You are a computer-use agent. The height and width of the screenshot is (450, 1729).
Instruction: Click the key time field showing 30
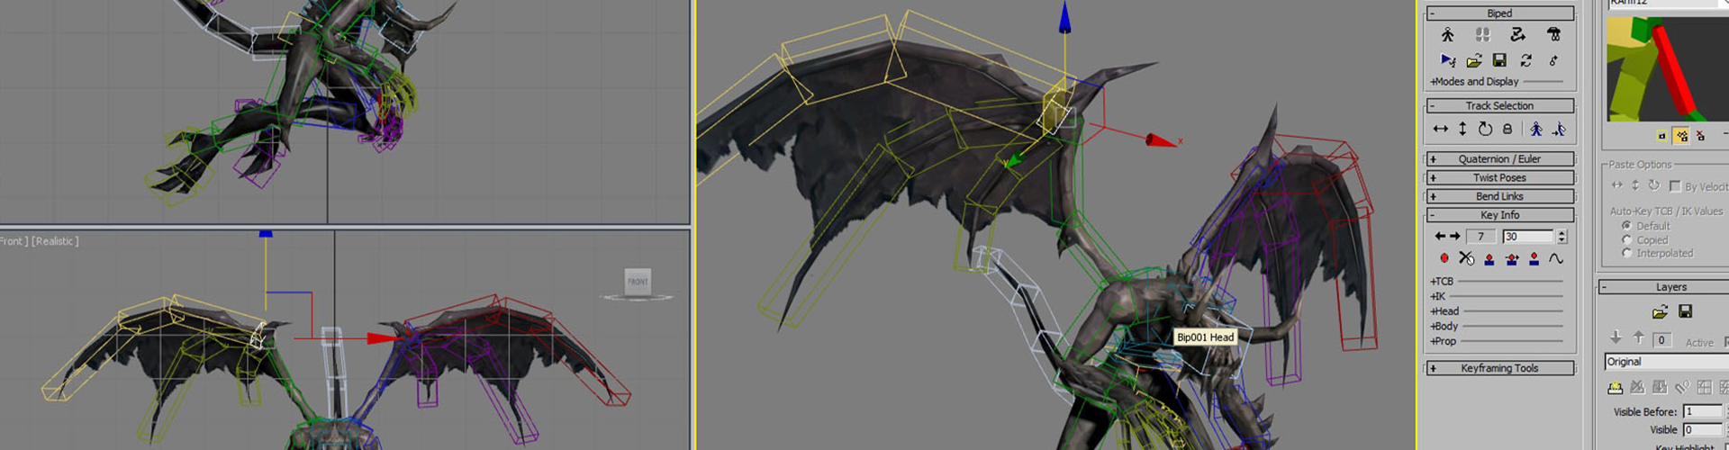[x=1527, y=237]
